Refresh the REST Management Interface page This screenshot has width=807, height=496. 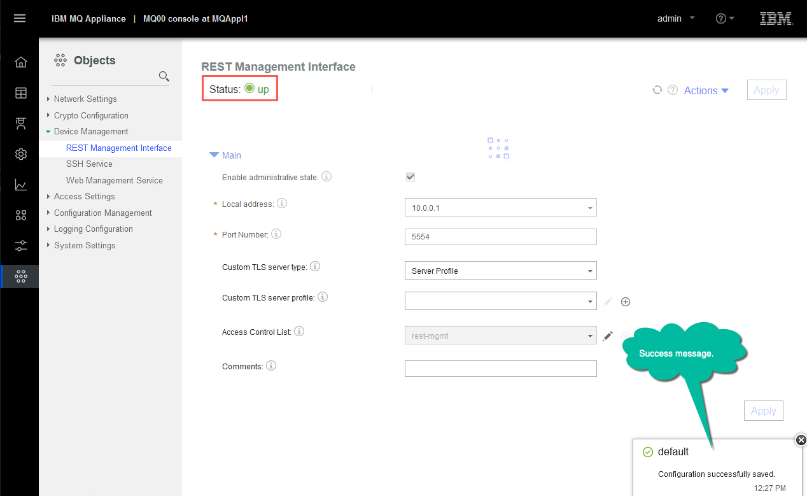(x=658, y=90)
